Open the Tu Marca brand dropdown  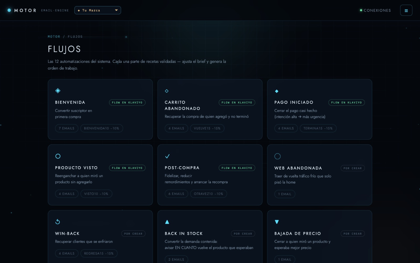click(98, 10)
